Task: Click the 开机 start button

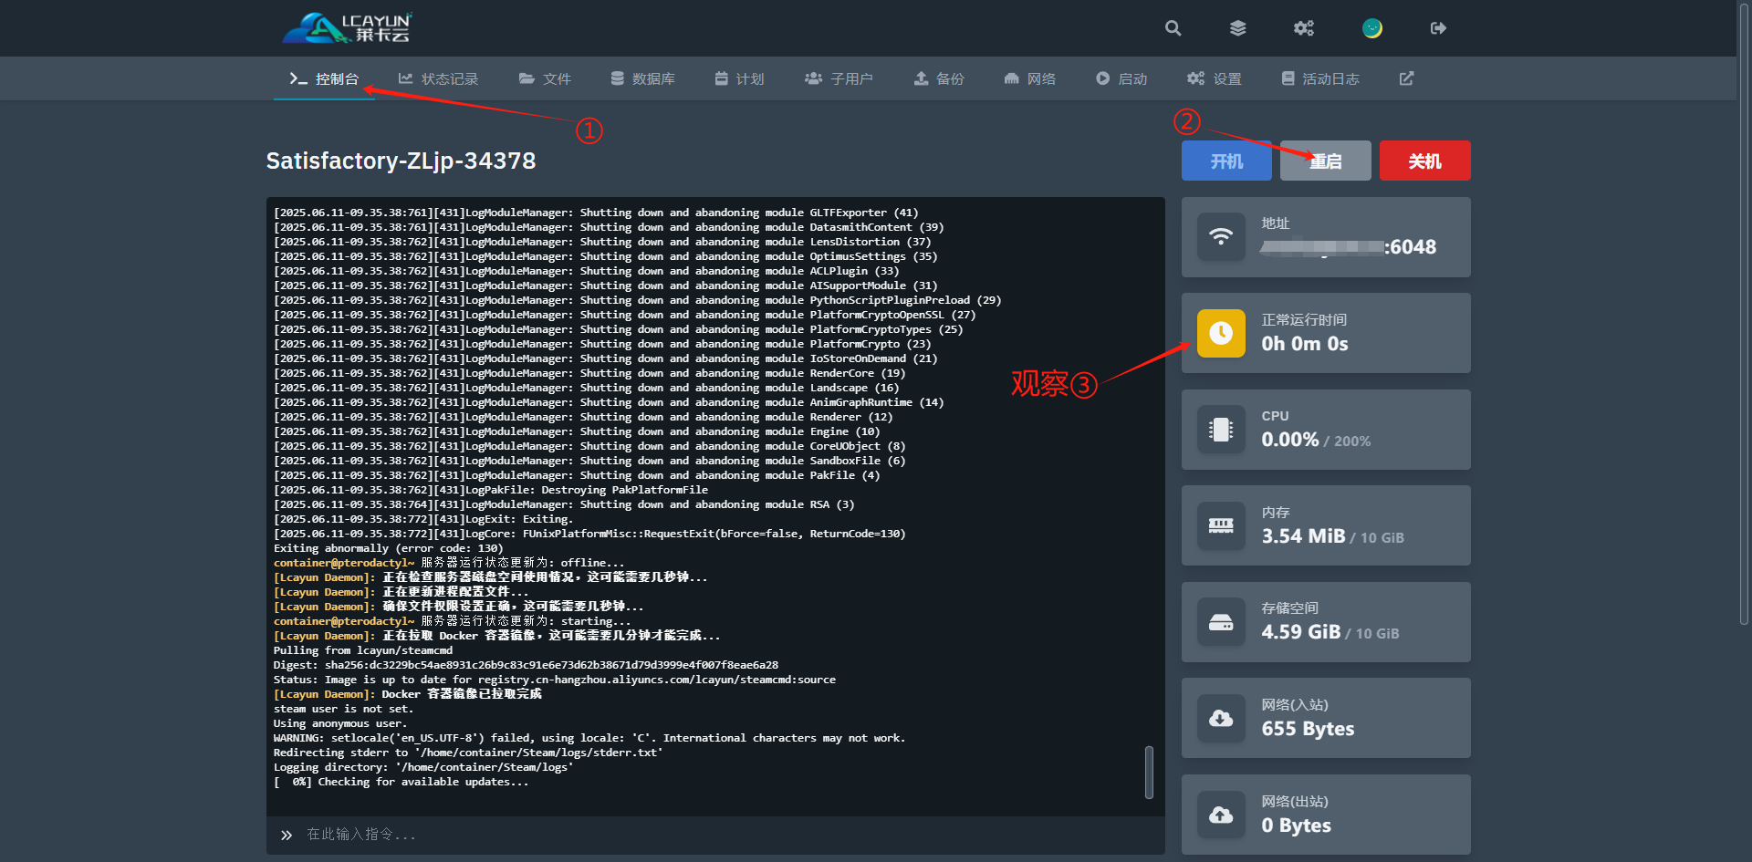Action: (x=1226, y=161)
